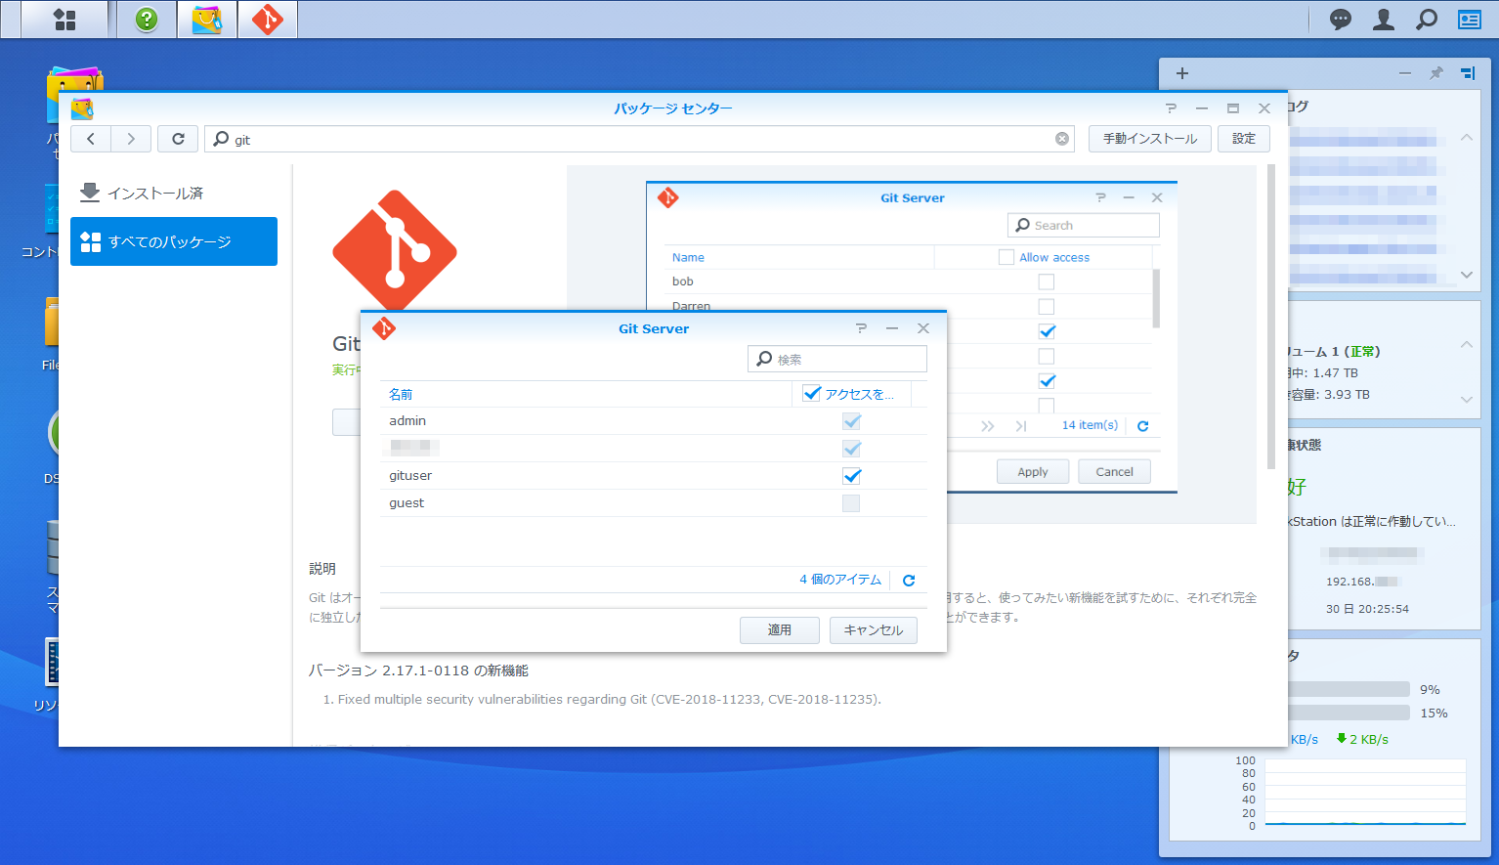Image resolution: width=1499 pixels, height=865 pixels.
Task: Click the 4 items count label
Action: point(840,580)
